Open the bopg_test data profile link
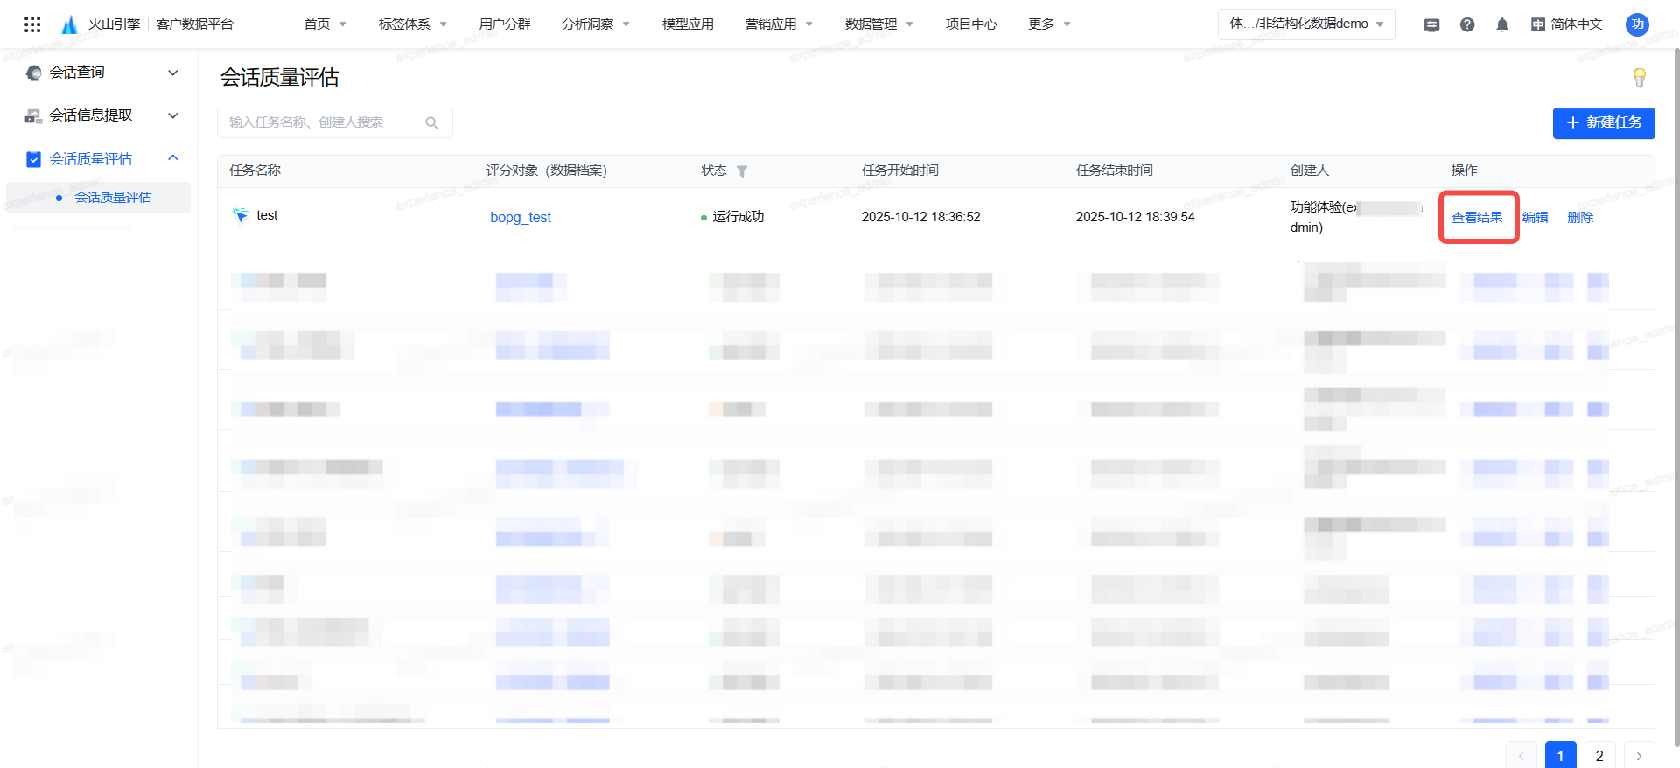This screenshot has width=1680, height=768. (x=521, y=218)
